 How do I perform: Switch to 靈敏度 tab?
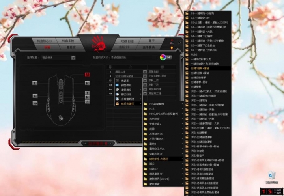tap(71, 47)
